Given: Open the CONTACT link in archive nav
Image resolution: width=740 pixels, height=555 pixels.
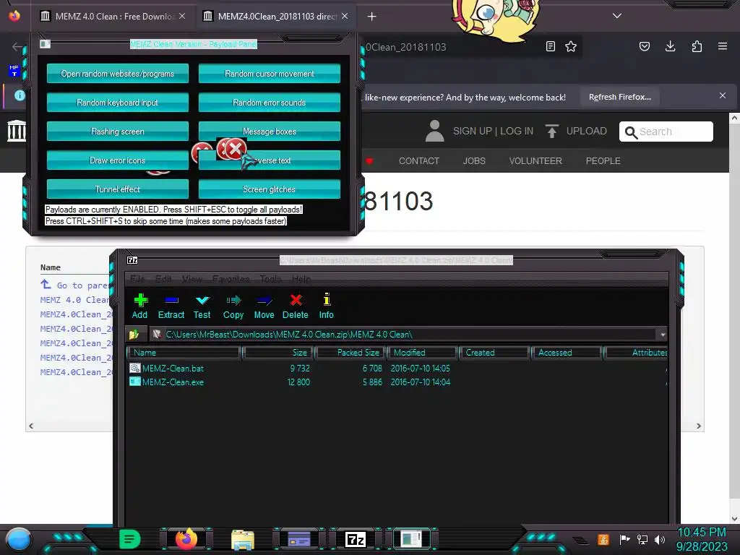Looking at the screenshot, I should [x=419, y=161].
